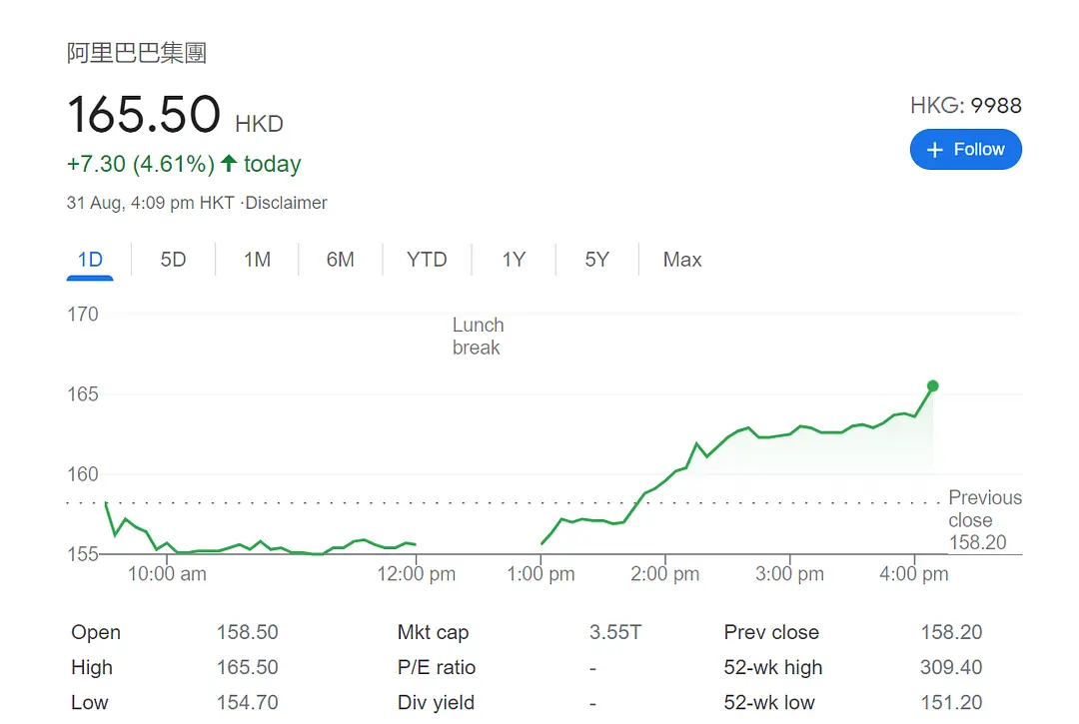Click the green up arrow icon

(x=229, y=164)
